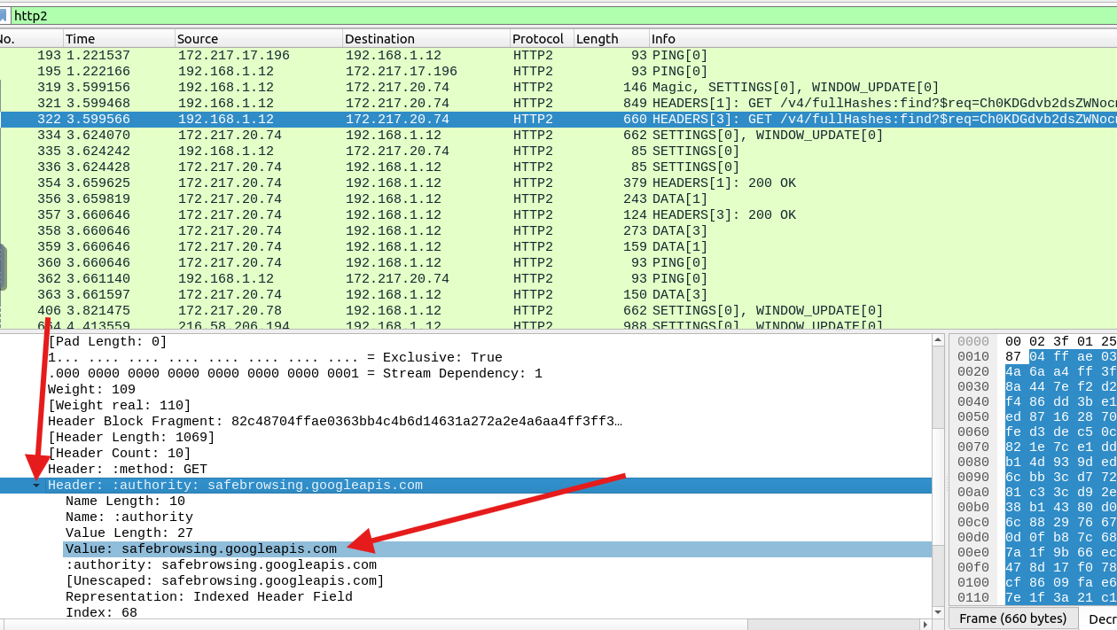1117x630 pixels.
Task: Select packet 359 DATA[1] row
Action: click(558, 247)
